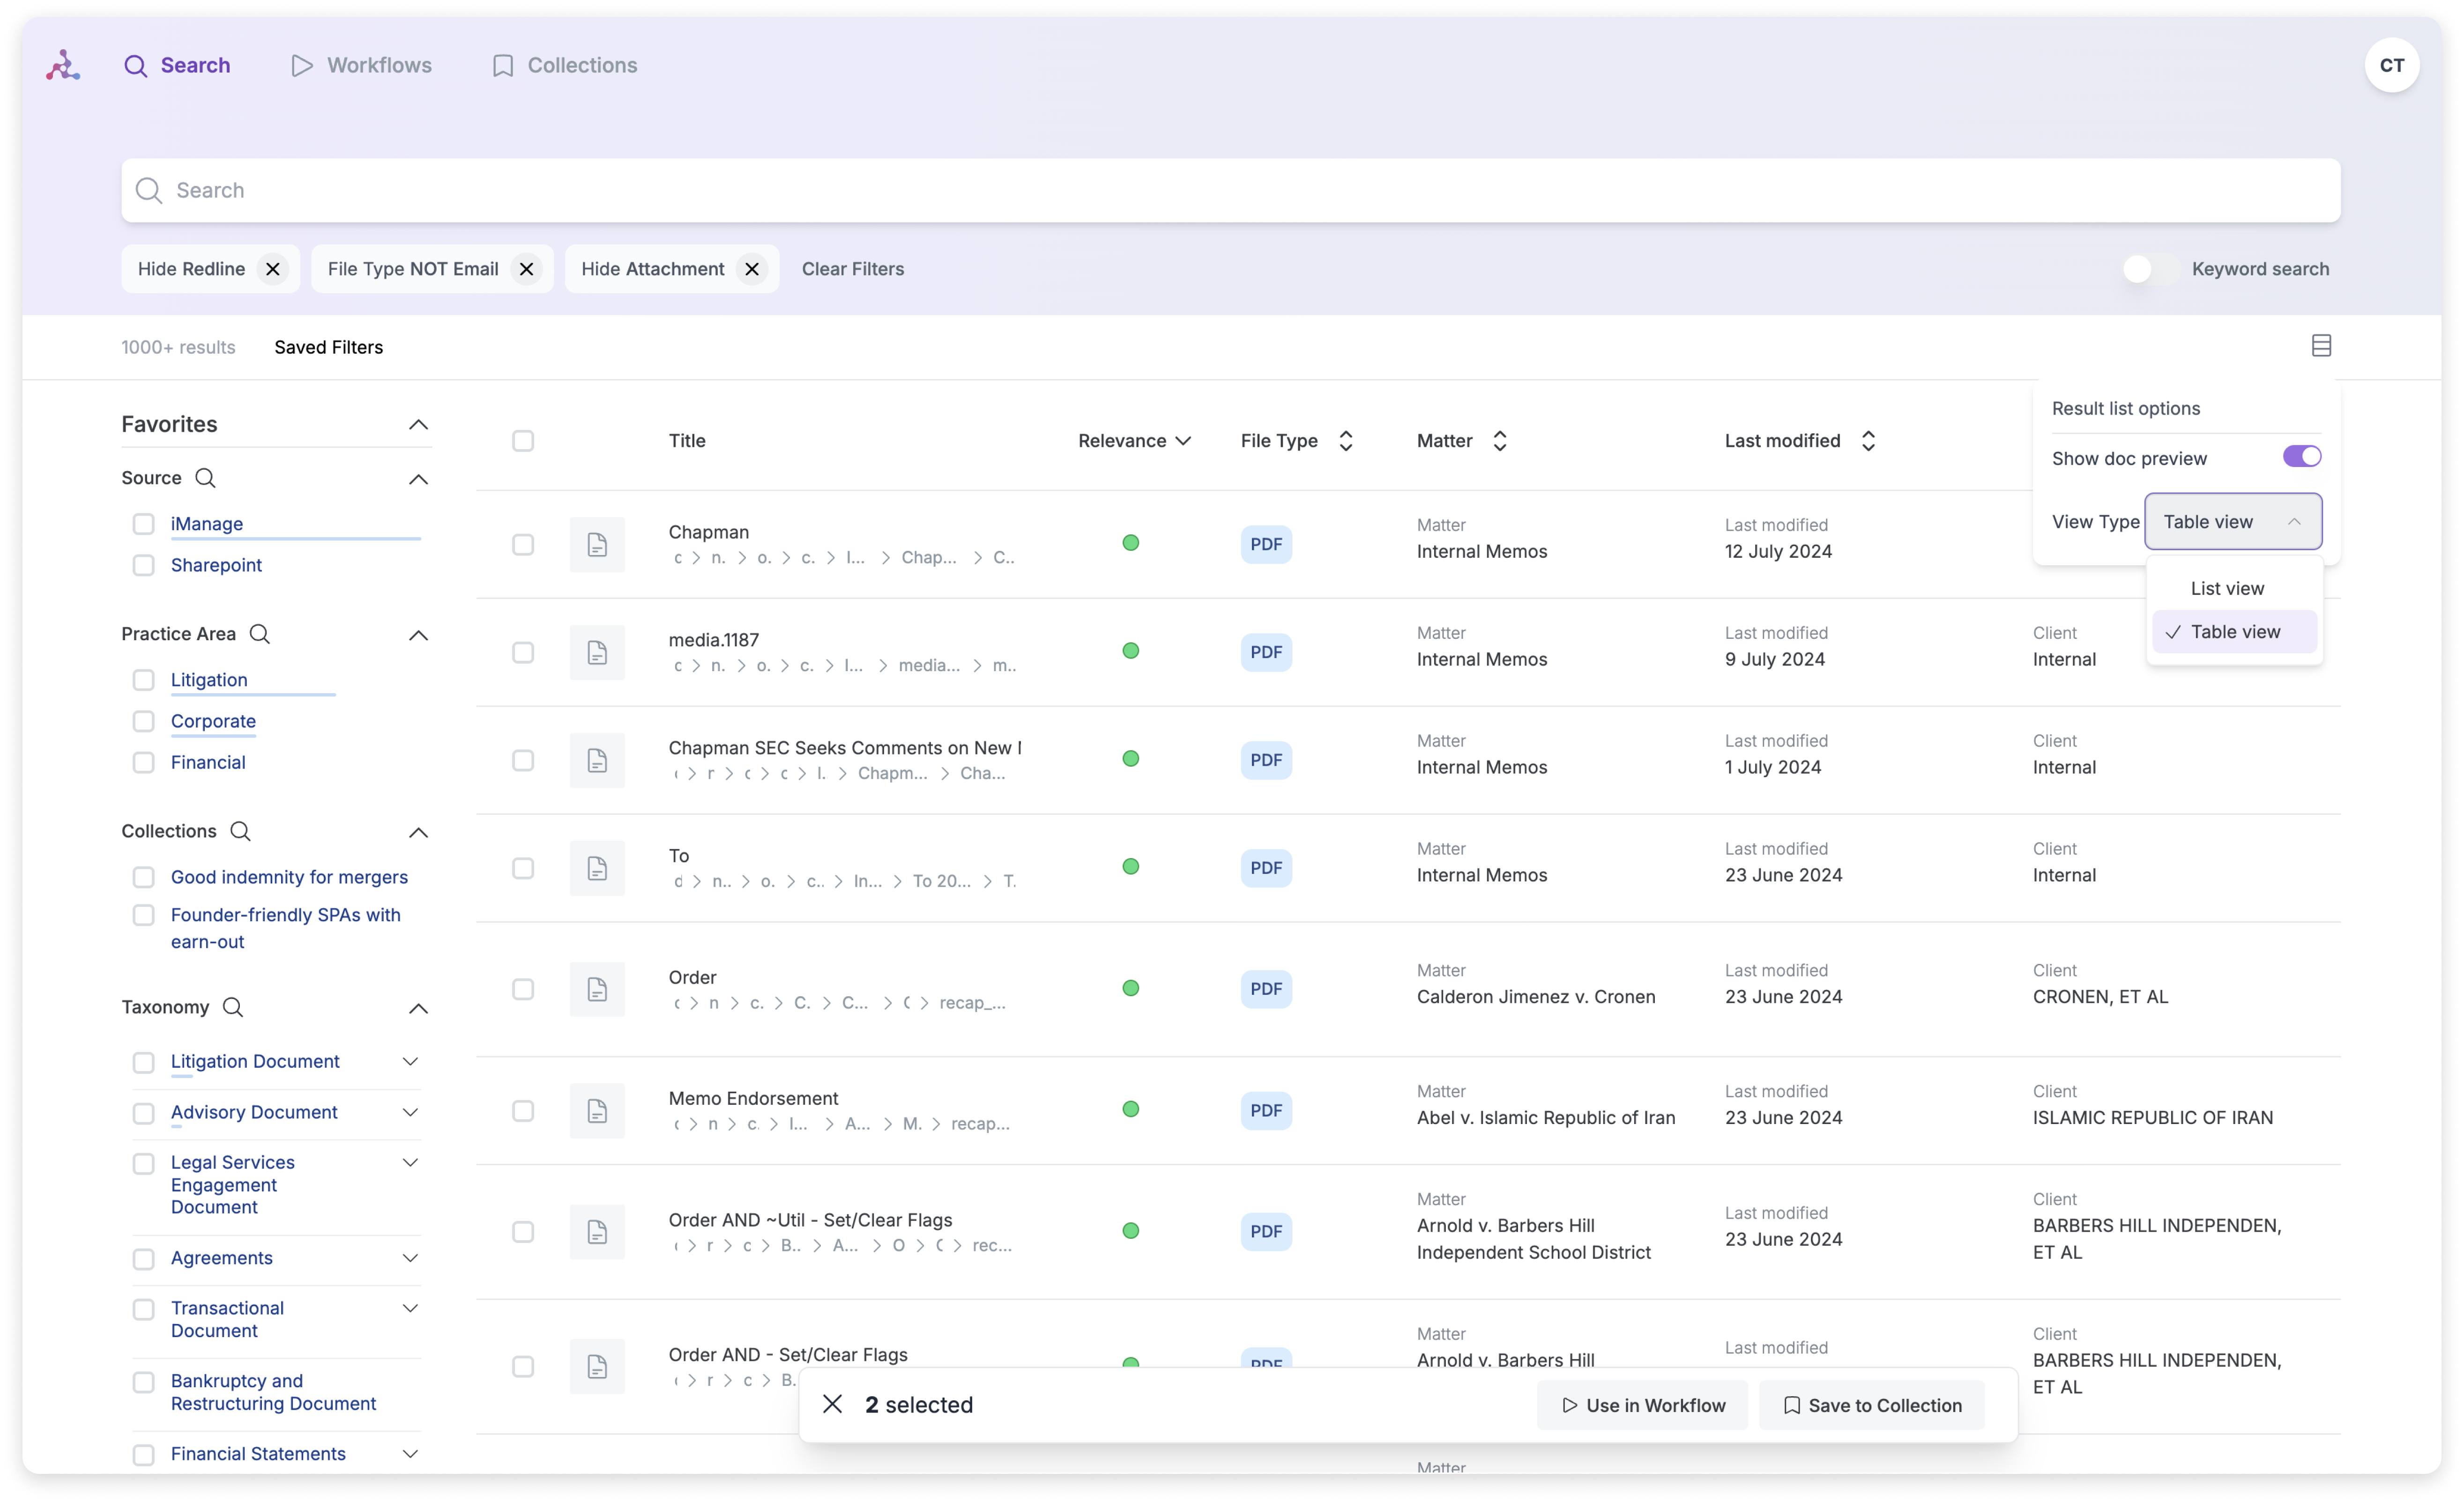Image resolution: width=2464 pixels, height=1502 pixels.
Task: Open CT user avatar menu
Action: (2391, 65)
